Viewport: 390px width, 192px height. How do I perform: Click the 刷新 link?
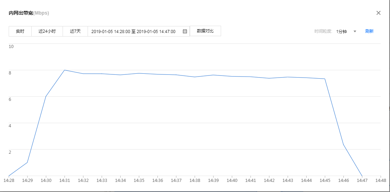coord(369,31)
